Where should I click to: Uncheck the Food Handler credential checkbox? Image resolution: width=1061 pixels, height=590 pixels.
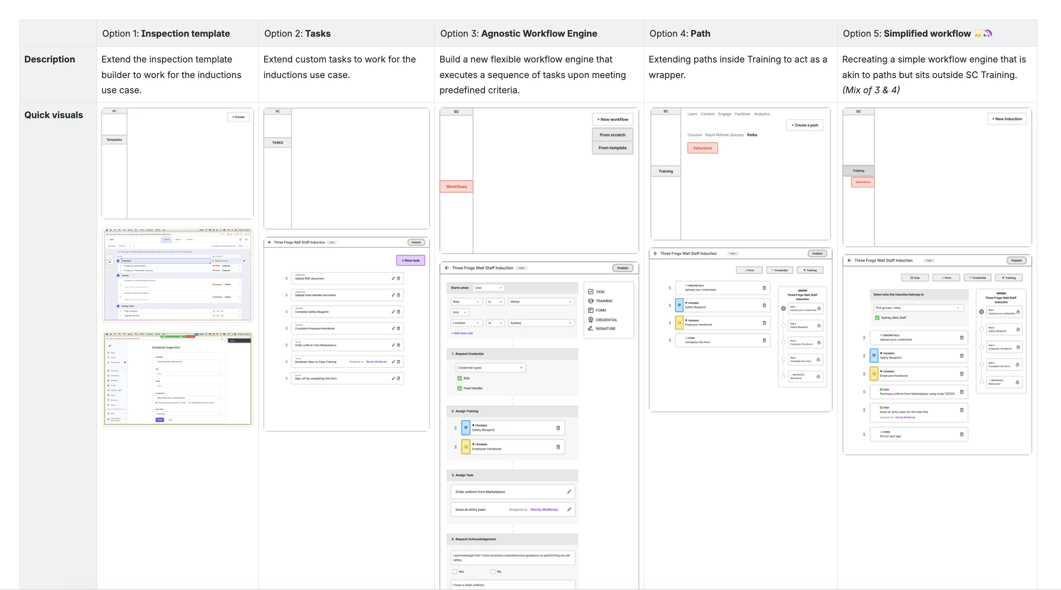coord(460,388)
